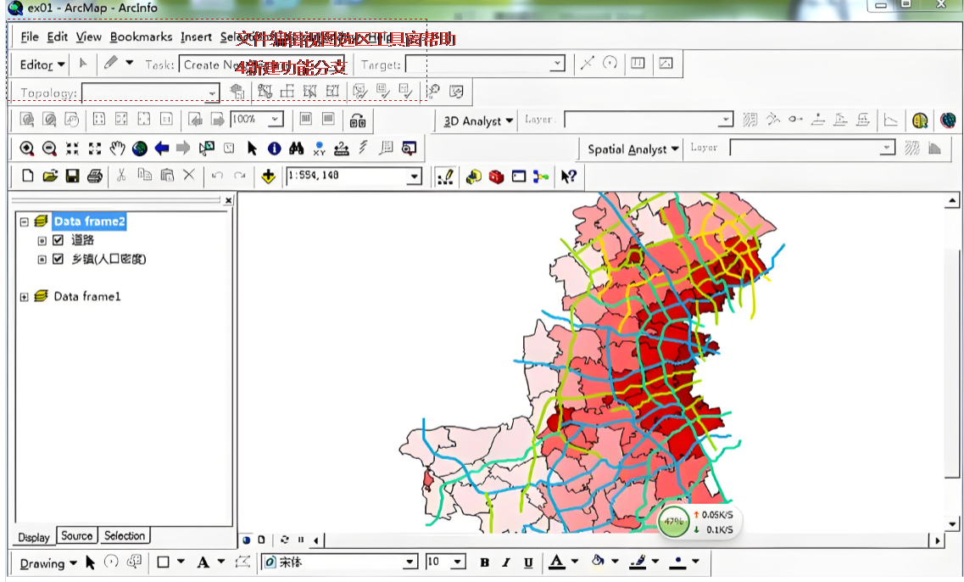Click the Editor menu button
The width and height of the screenshot is (964, 582).
point(42,64)
